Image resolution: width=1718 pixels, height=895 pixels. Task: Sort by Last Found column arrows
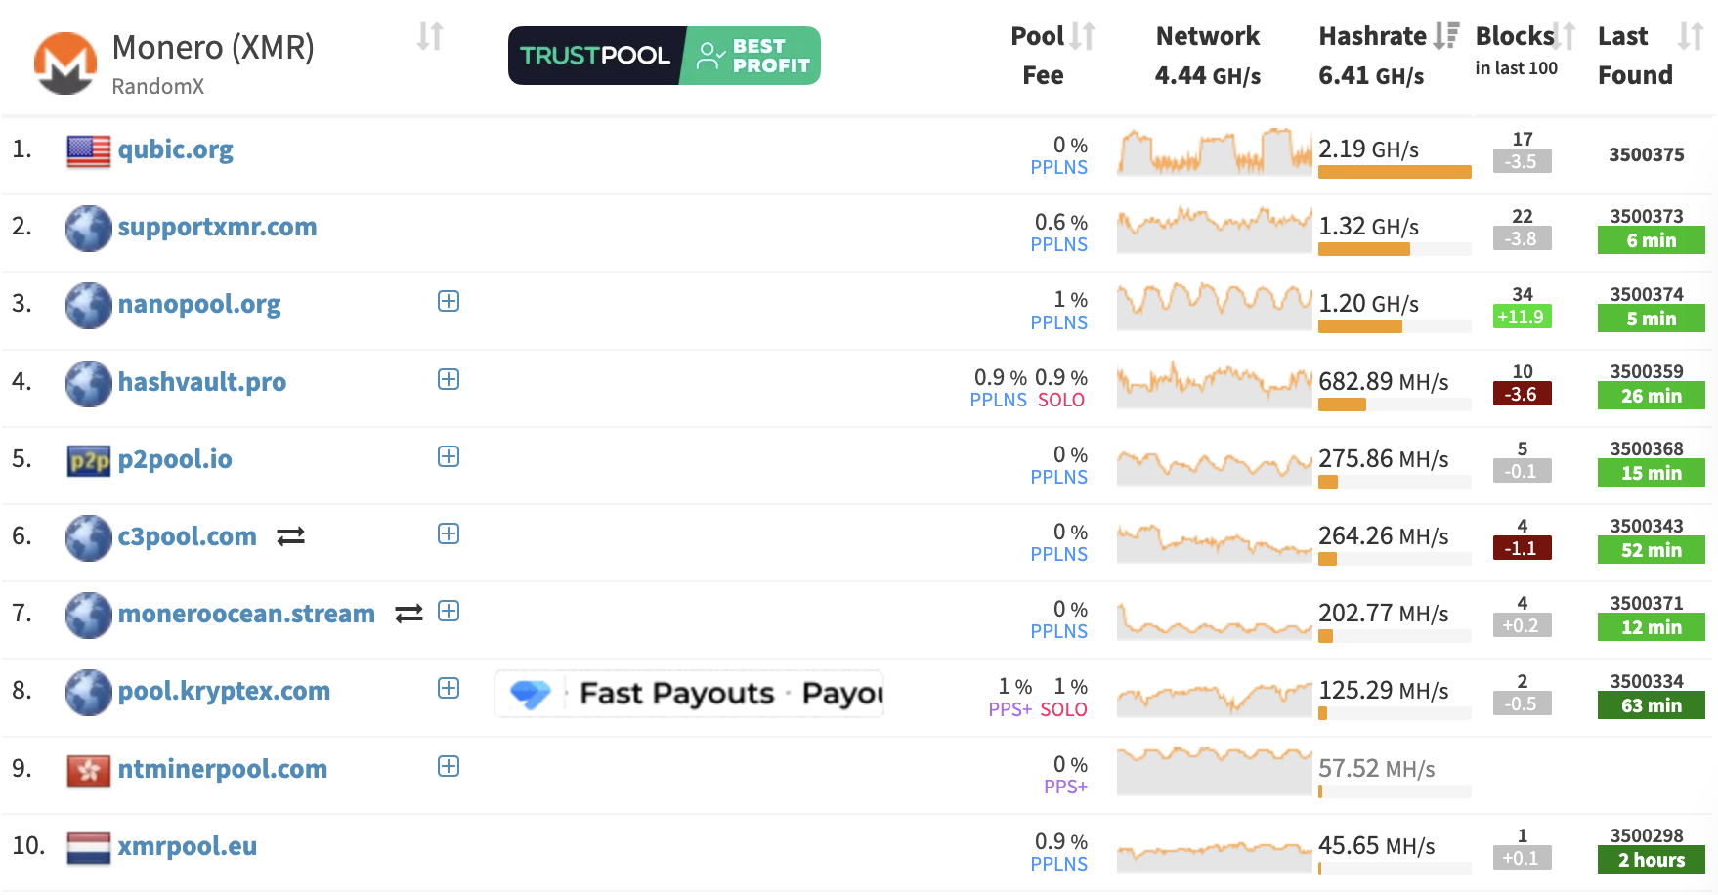(1690, 37)
